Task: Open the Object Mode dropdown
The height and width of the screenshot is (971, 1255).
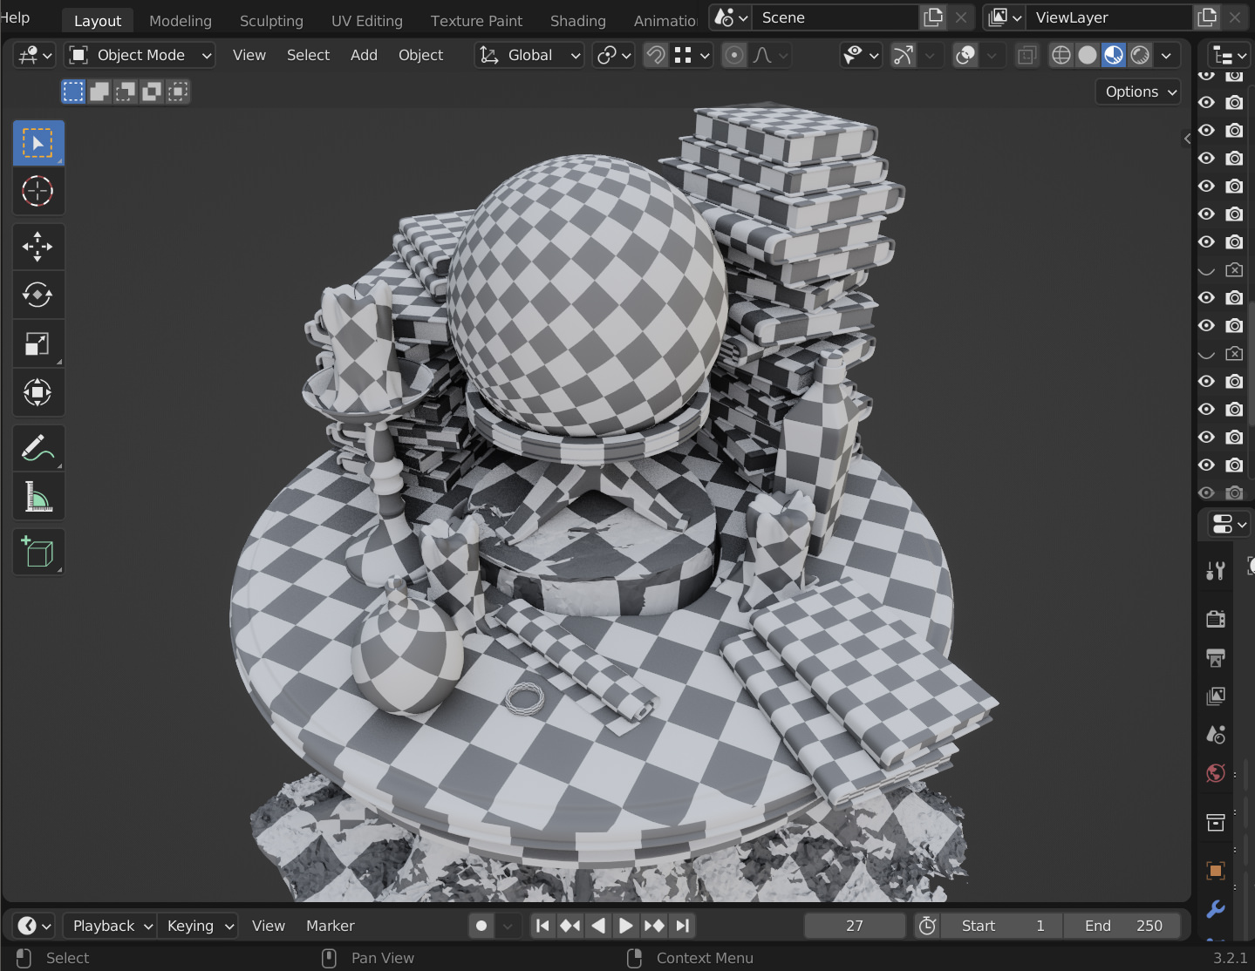Action: coord(139,55)
